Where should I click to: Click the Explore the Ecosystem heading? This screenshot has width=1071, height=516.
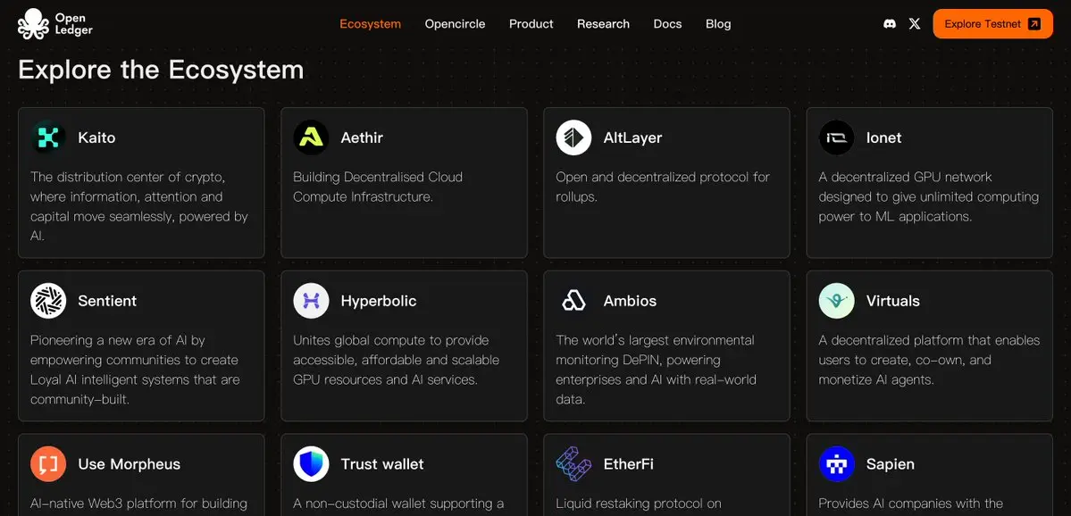point(161,70)
